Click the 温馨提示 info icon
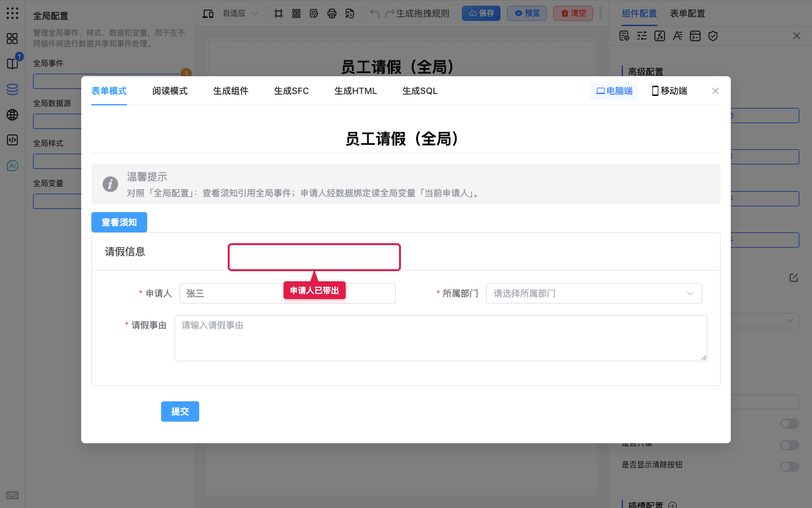This screenshot has width=812, height=508. (110, 184)
